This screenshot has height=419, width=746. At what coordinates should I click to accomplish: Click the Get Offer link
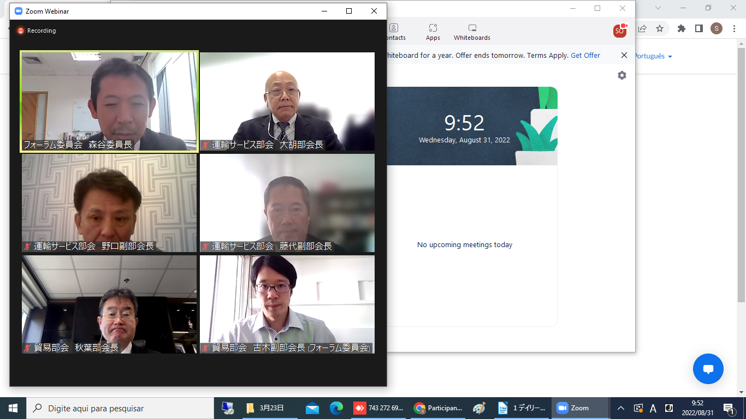click(x=585, y=56)
